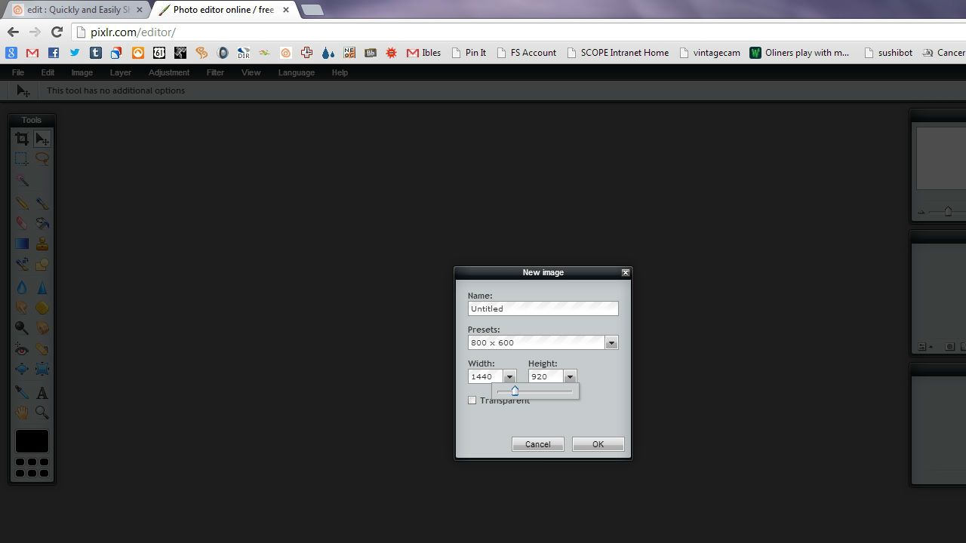Confirm new image with OK button
Image resolution: width=966 pixels, height=543 pixels.
coord(598,444)
